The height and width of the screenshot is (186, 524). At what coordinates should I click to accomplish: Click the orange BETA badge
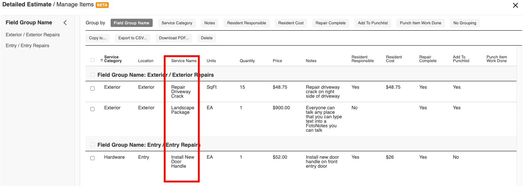click(102, 5)
